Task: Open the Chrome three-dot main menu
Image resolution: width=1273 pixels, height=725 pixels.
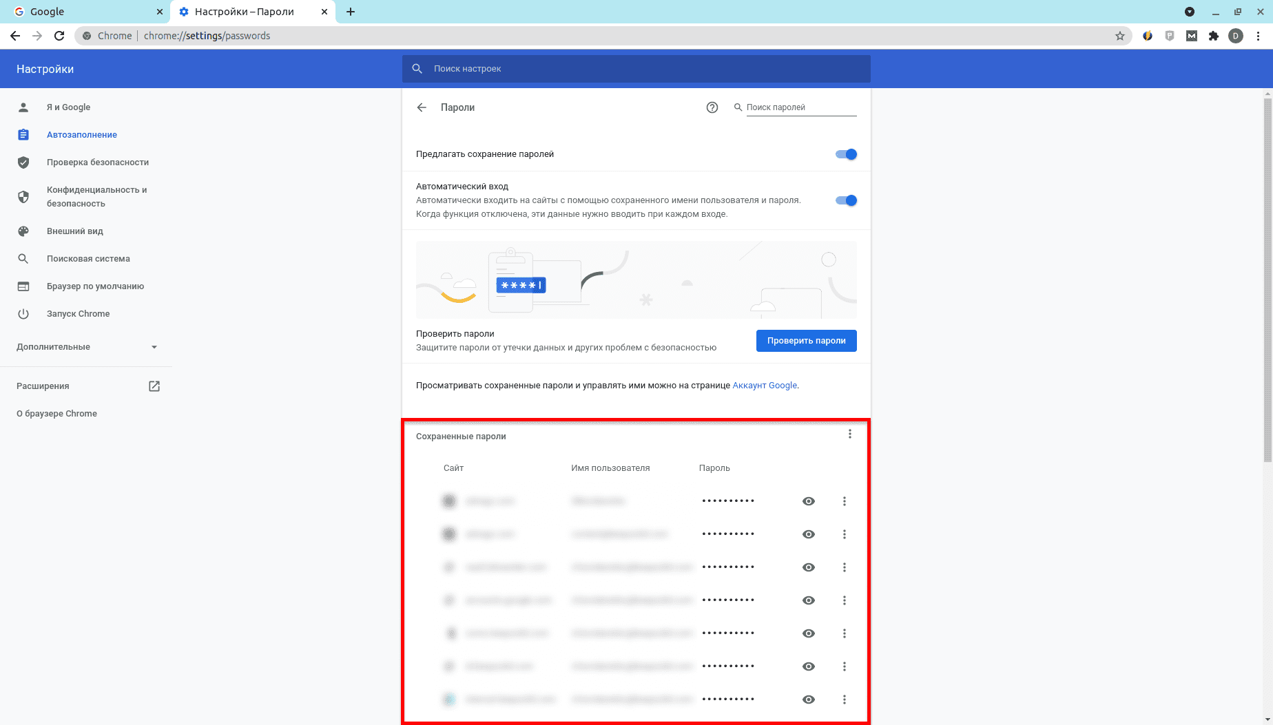Action: coord(1259,36)
